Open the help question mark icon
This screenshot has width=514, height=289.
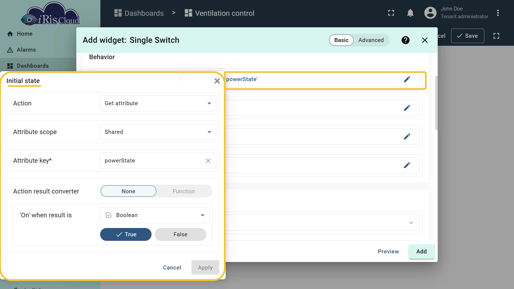click(405, 40)
